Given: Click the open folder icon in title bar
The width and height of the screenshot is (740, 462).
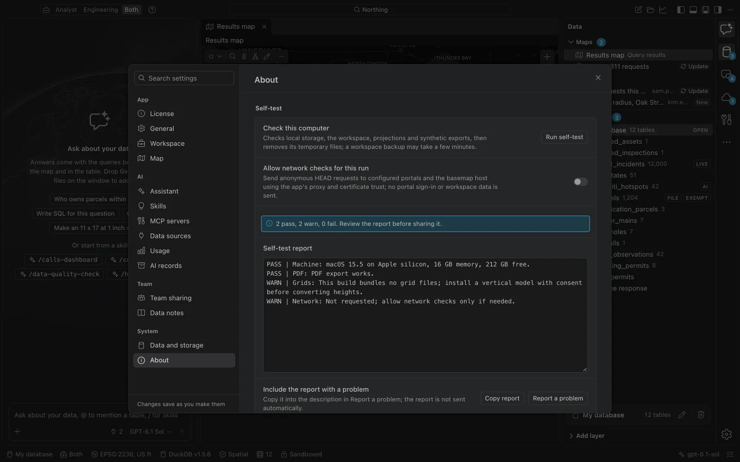Looking at the screenshot, I should coord(651,10).
